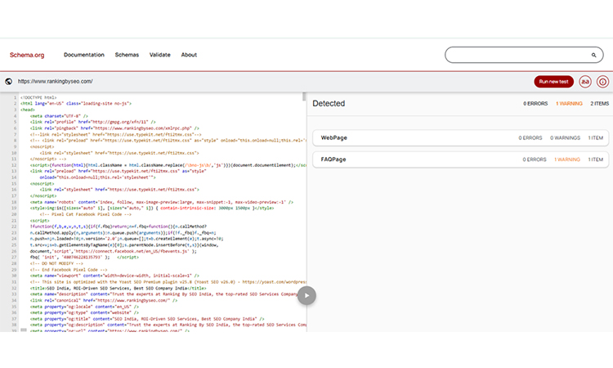Click the og:locale meta property line
Screen dimensions: 613x368
pos(84,307)
